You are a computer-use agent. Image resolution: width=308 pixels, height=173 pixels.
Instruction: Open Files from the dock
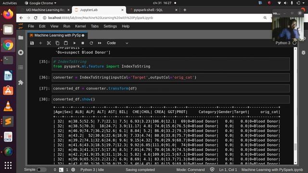pyautogui.click(x=8, y=30)
